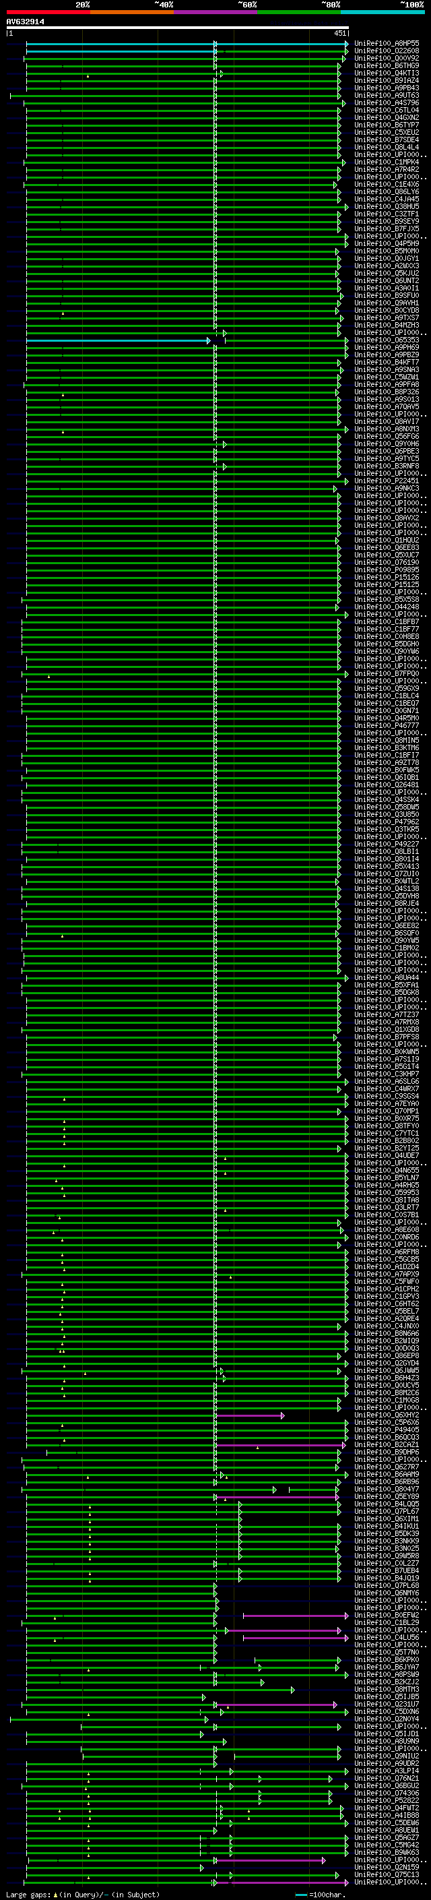Select label UniRef100_A8E608

(387, 1229)
